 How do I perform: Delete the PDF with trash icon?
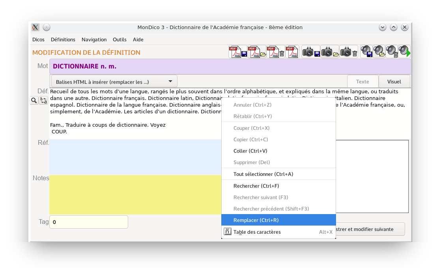pos(275,52)
